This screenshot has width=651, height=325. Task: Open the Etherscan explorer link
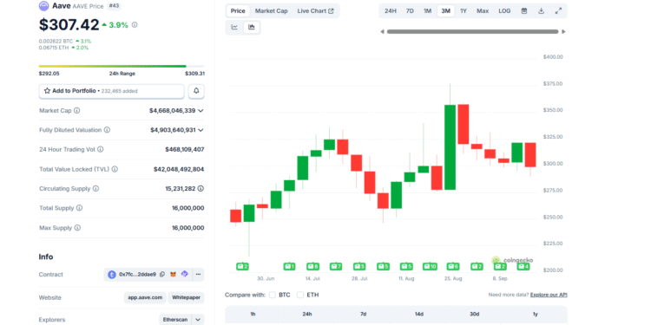click(174, 320)
